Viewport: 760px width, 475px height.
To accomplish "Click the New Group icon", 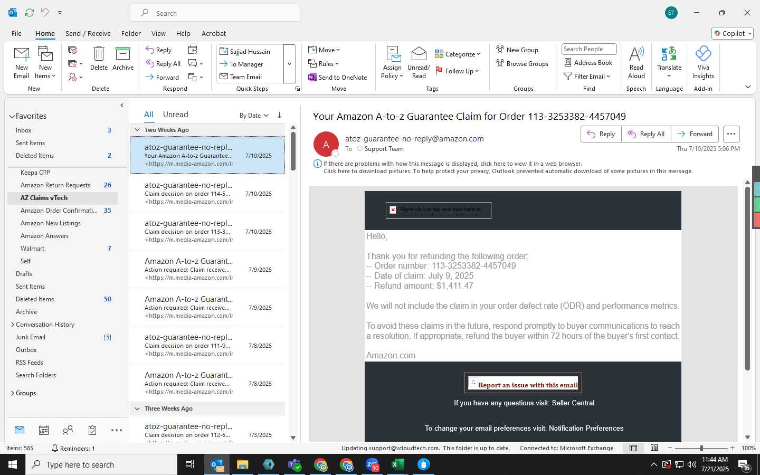I will click(x=499, y=50).
